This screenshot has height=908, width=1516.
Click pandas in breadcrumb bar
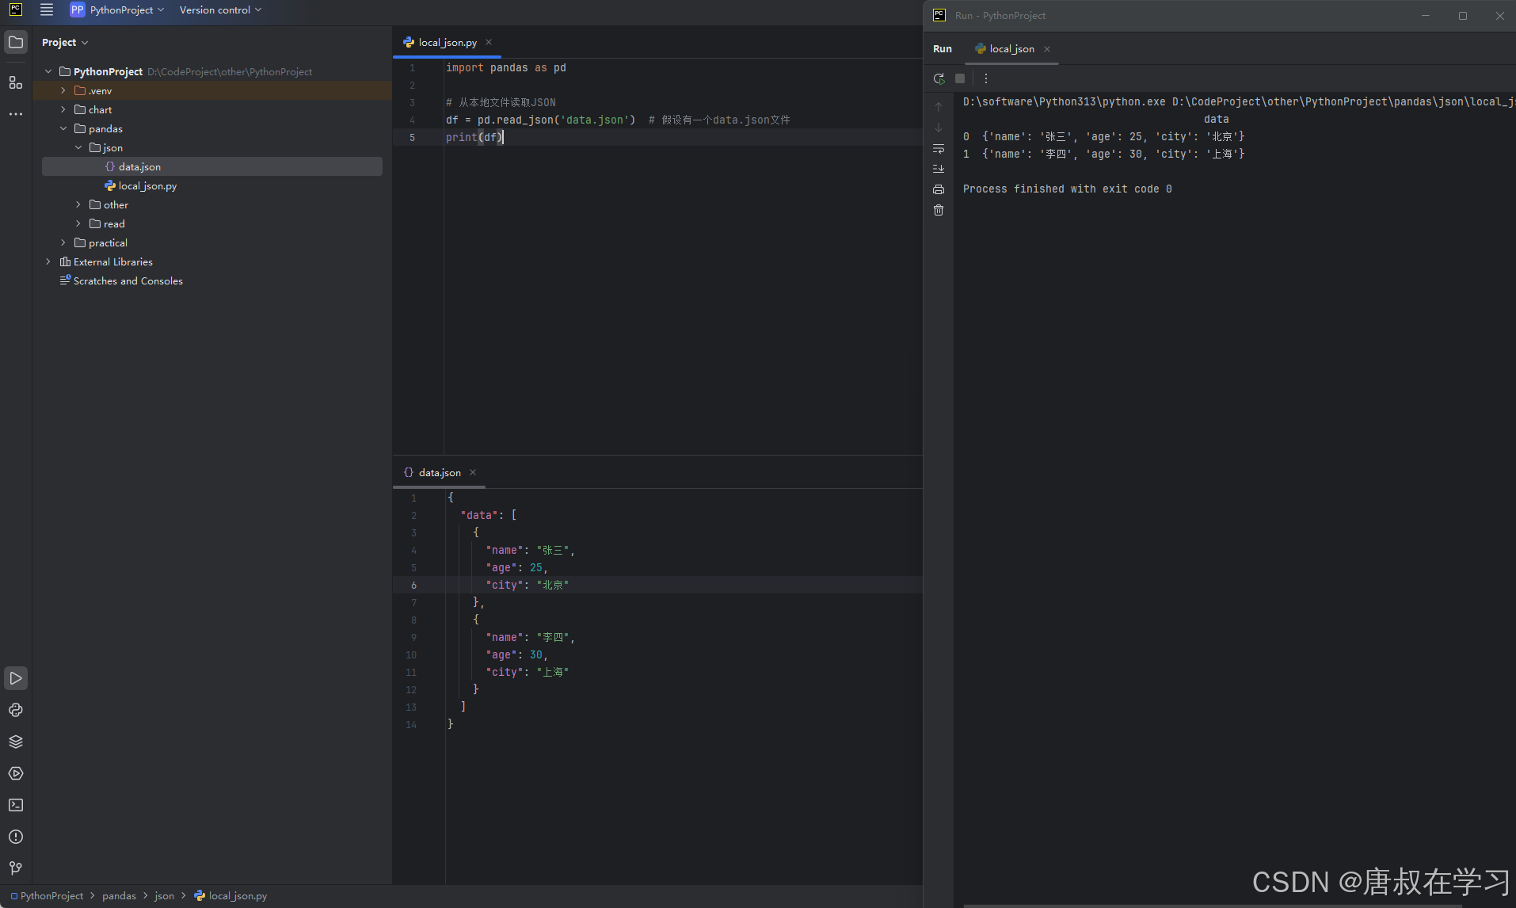[119, 896]
